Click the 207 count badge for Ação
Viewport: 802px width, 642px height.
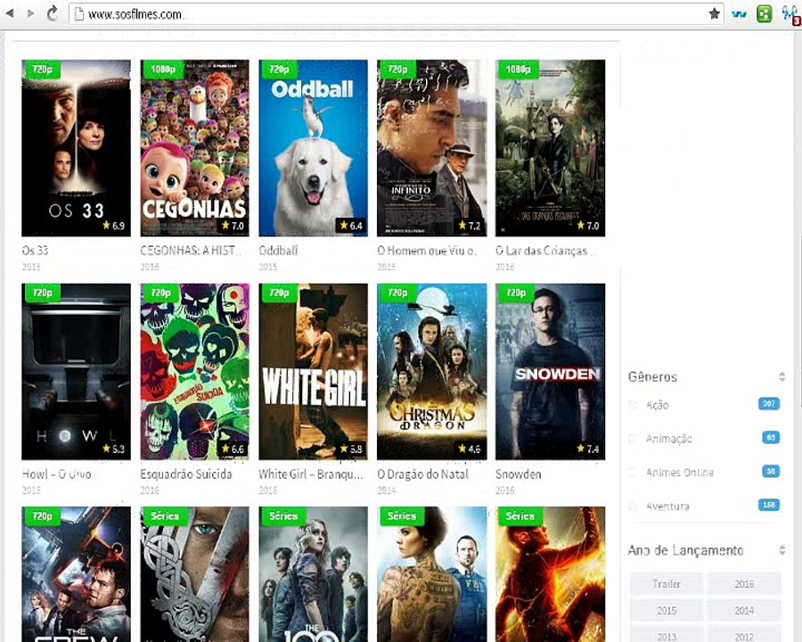tap(769, 403)
